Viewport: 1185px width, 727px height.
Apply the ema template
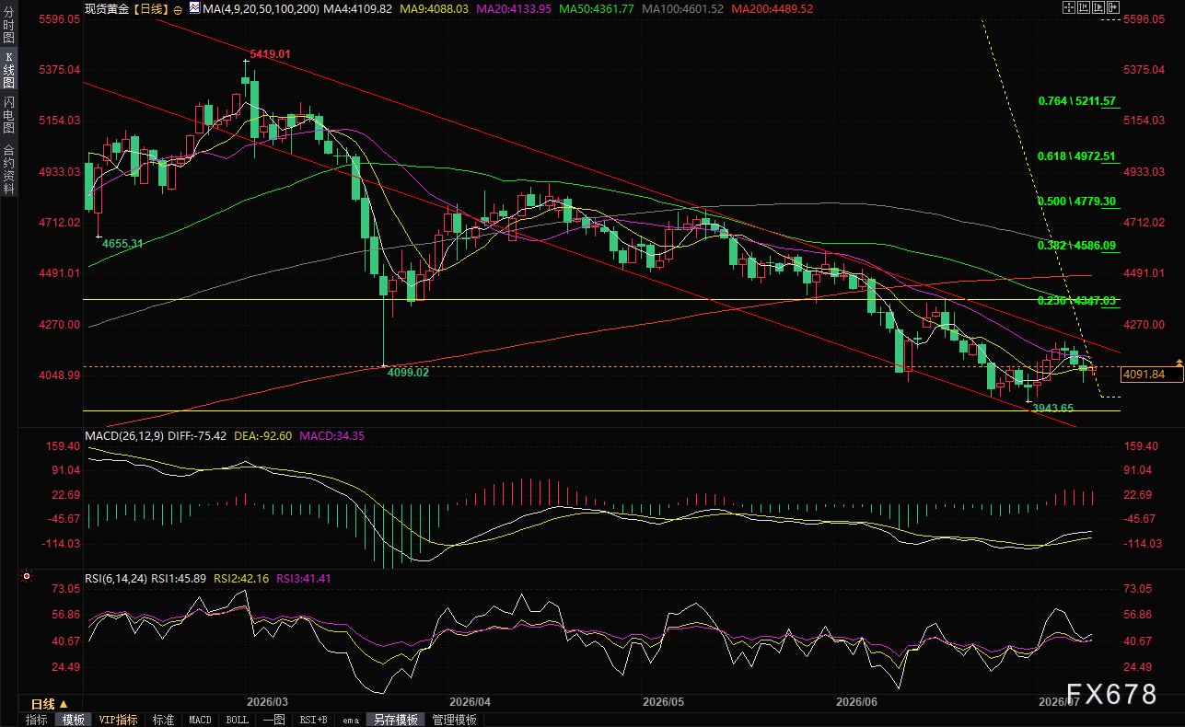click(351, 720)
